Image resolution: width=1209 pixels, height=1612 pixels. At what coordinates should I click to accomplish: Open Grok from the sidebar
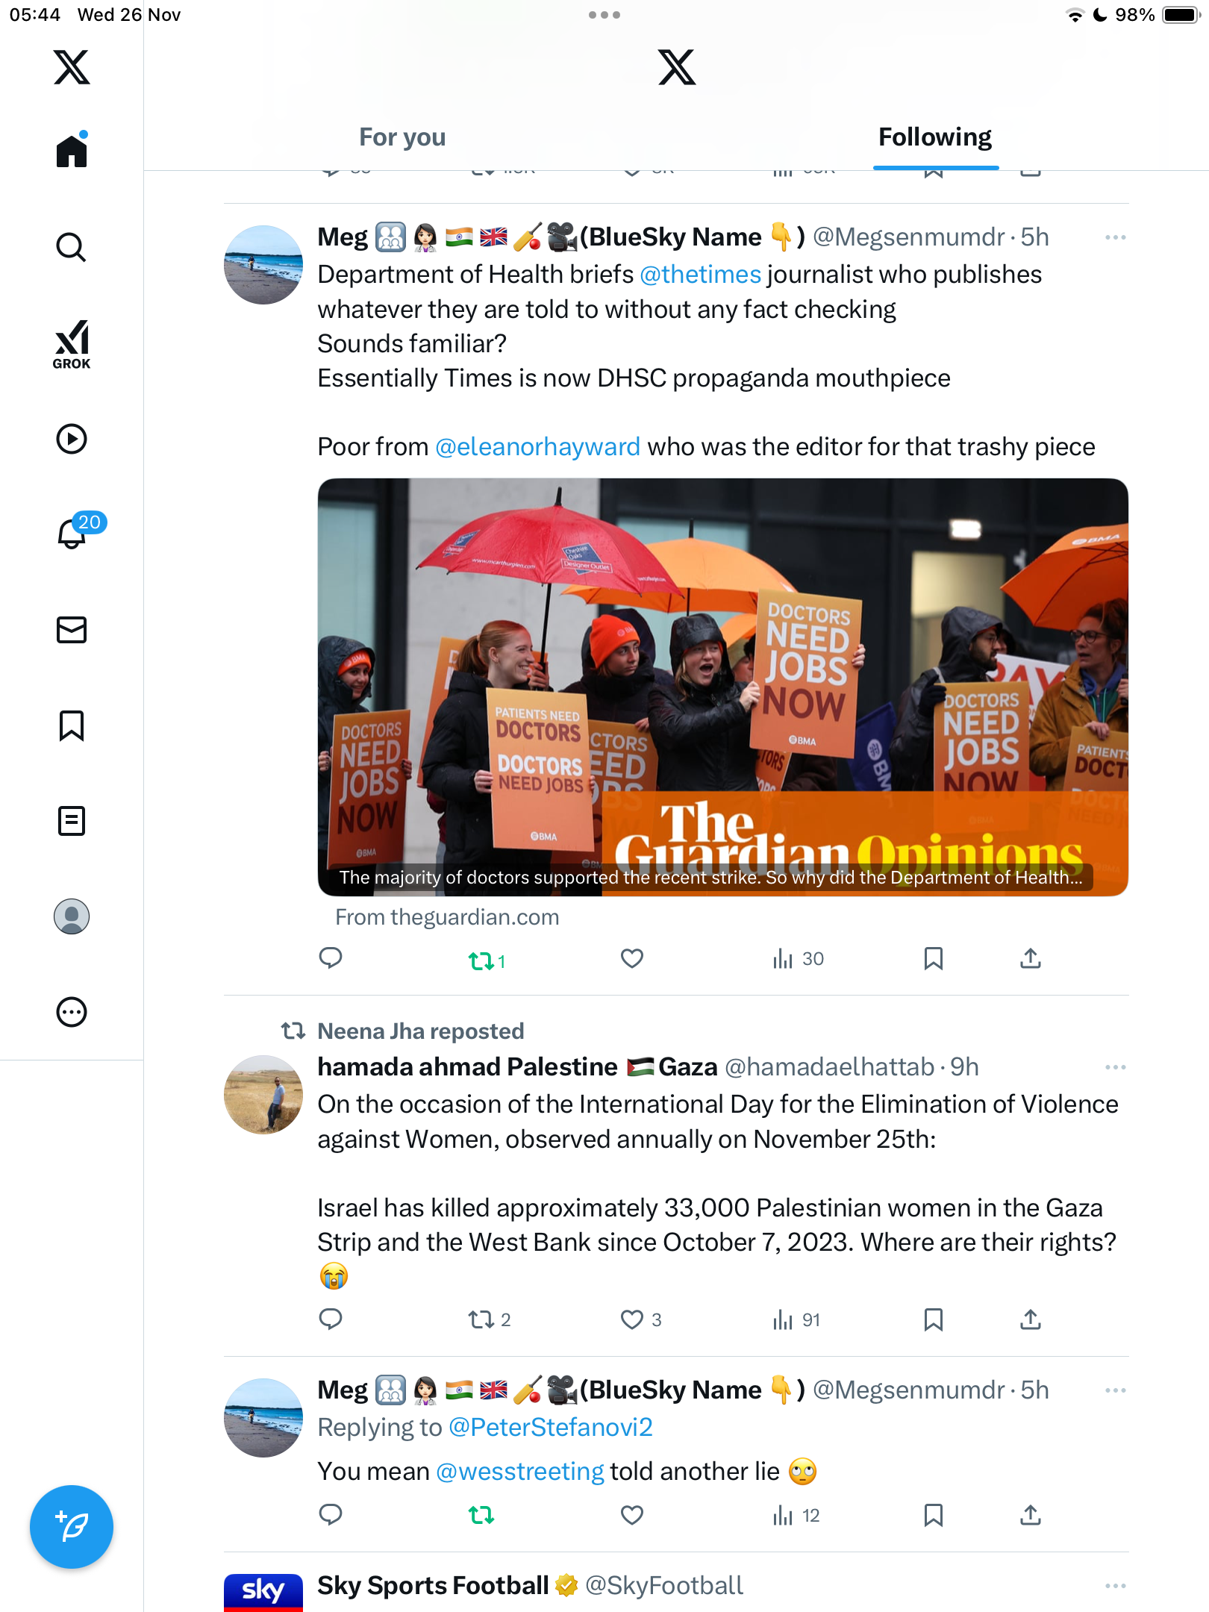pos(72,344)
